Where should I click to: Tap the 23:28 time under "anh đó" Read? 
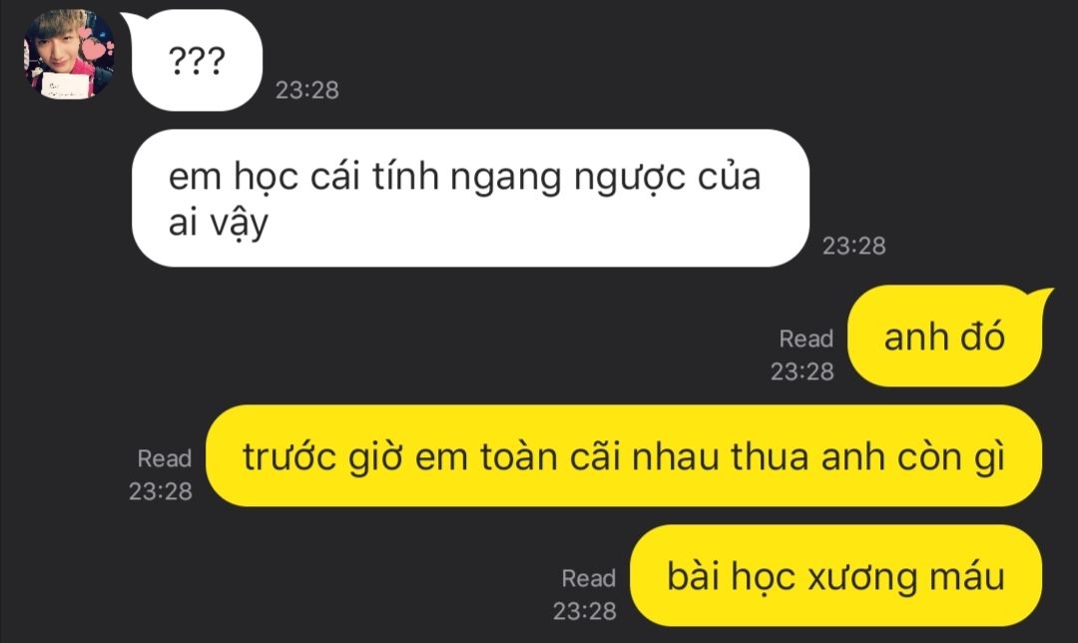(x=803, y=372)
